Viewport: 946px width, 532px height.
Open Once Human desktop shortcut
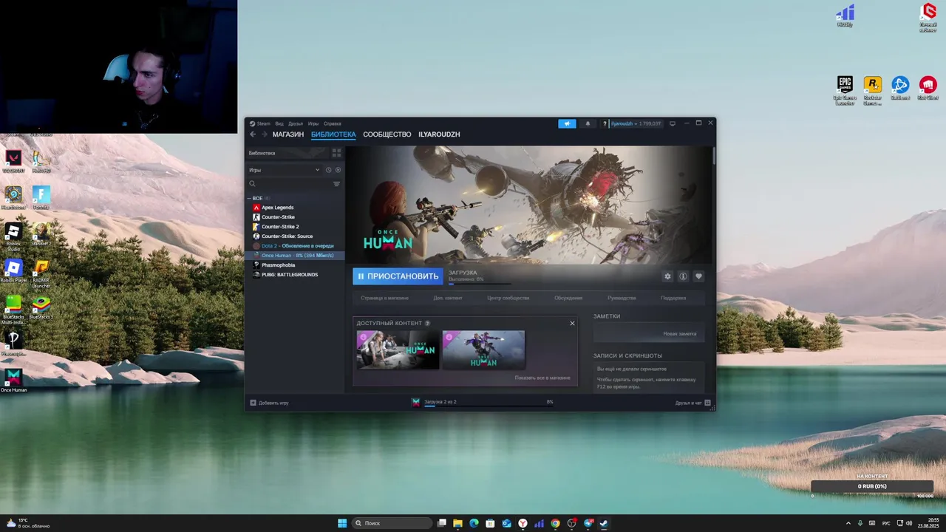pyautogui.click(x=13, y=380)
